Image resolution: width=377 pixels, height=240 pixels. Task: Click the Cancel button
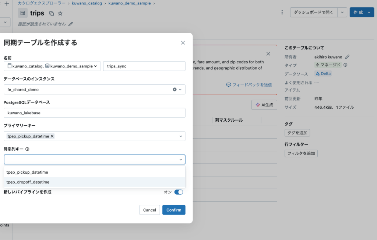(x=149, y=210)
